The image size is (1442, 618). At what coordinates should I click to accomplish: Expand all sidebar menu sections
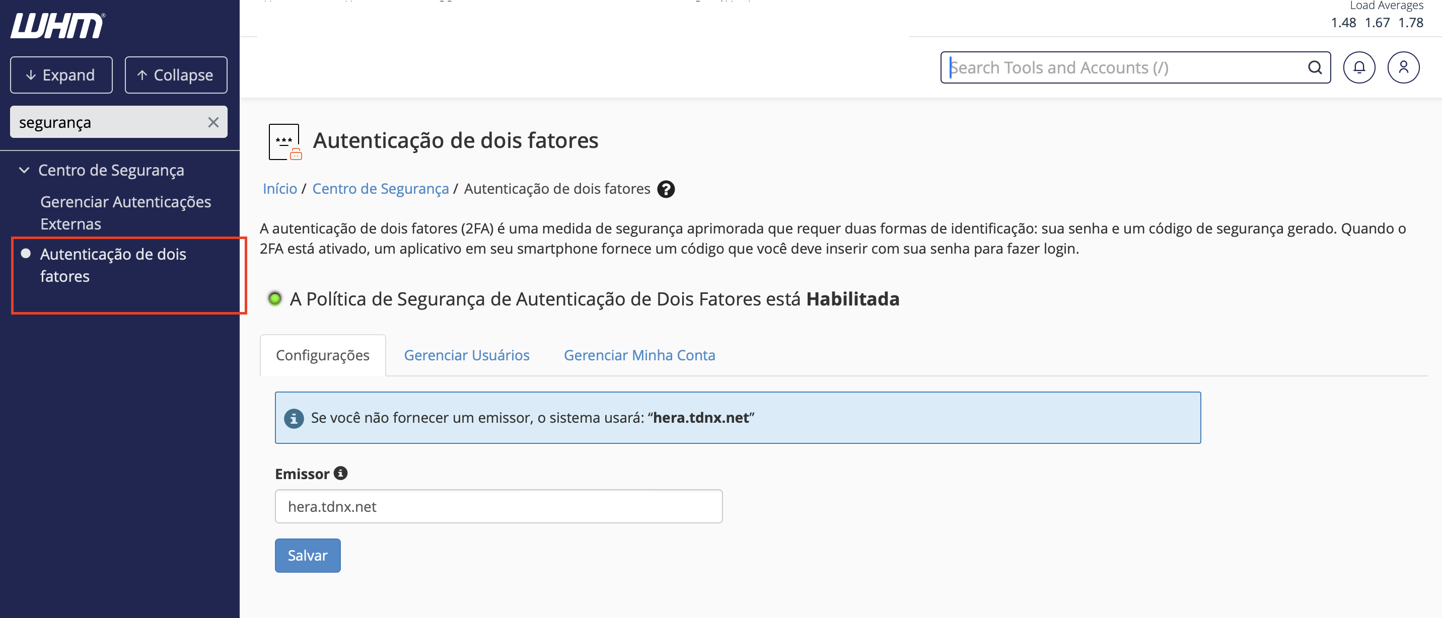pos(61,75)
